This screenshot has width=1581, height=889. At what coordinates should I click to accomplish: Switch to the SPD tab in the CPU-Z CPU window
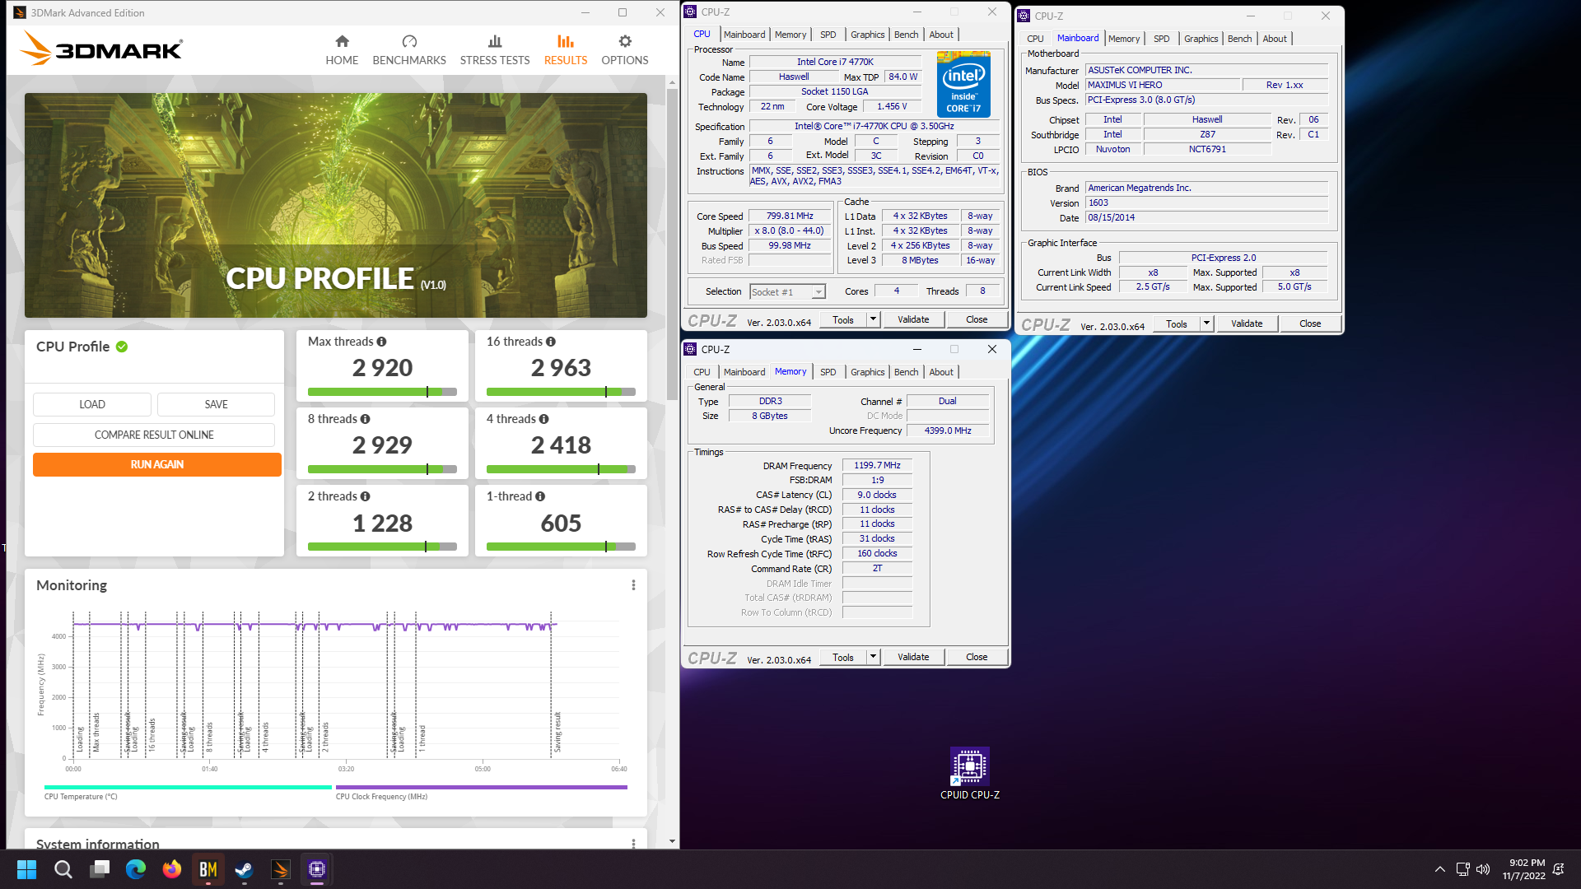(x=828, y=35)
